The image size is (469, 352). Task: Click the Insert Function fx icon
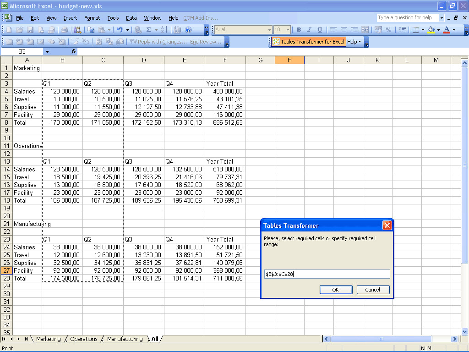click(x=74, y=51)
